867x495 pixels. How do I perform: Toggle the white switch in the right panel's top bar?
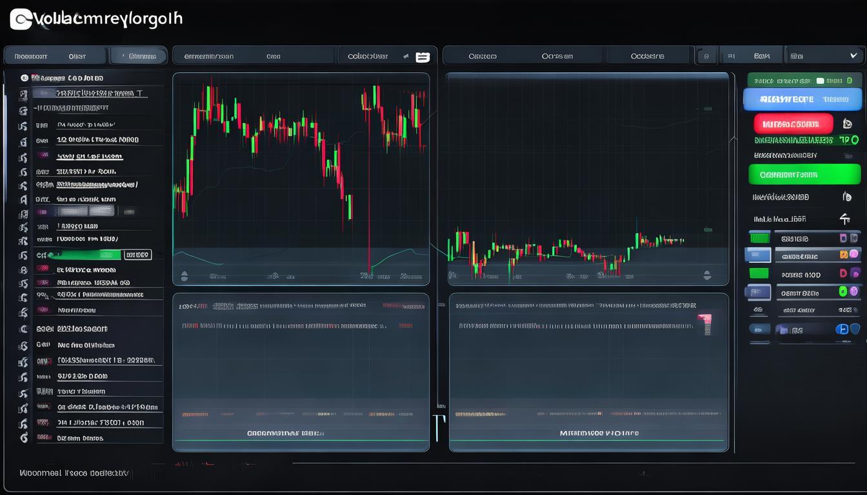820,81
